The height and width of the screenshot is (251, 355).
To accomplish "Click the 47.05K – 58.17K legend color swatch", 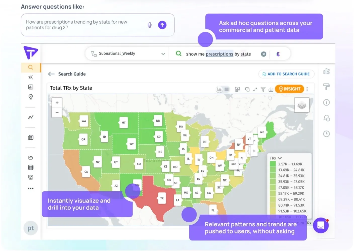I will tap(273, 187).
